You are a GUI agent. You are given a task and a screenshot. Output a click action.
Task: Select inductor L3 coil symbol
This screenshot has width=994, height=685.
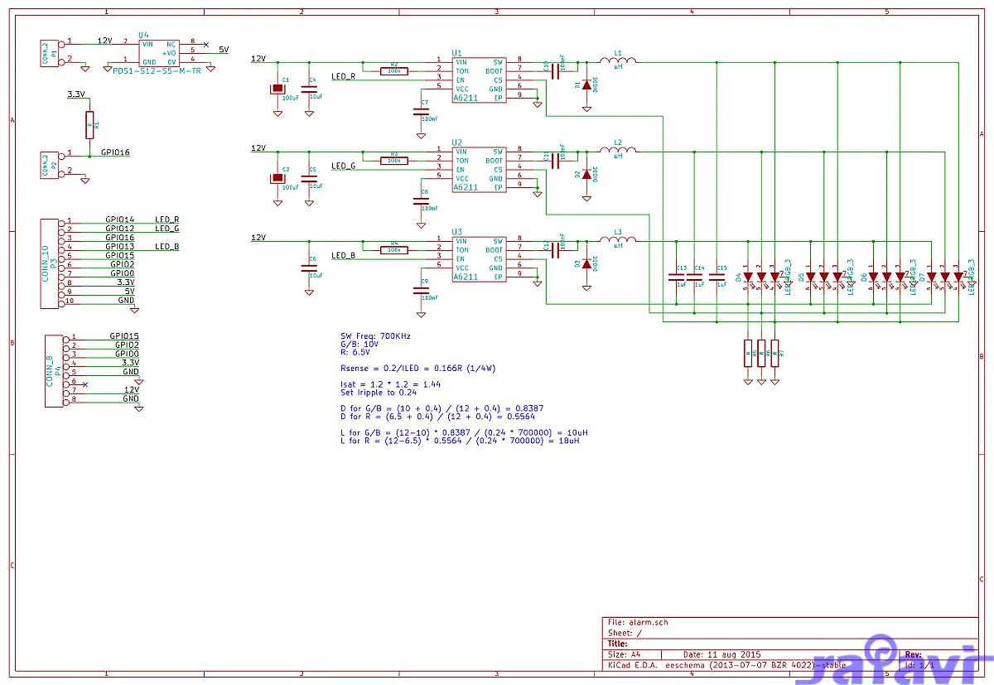coord(618,239)
